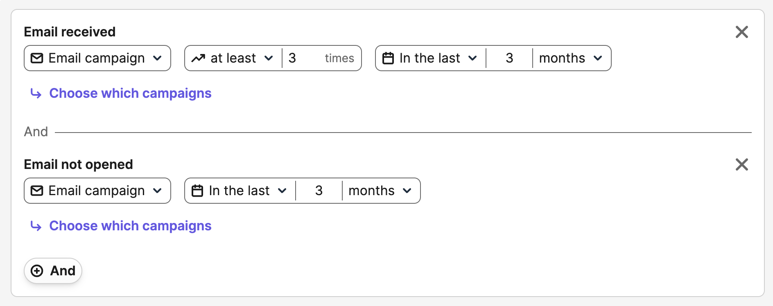The width and height of the screenshot is (773, 306).
Task: Remove the Email received condition
Action: [x=741, y=32]
